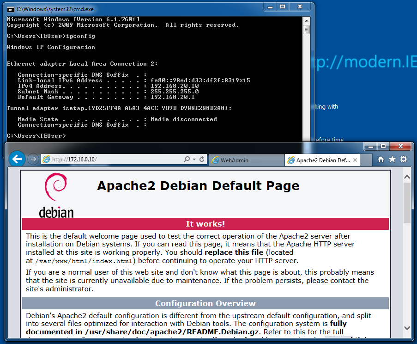
Task: Open Favorites with the star icon
Action: point(392,160)
